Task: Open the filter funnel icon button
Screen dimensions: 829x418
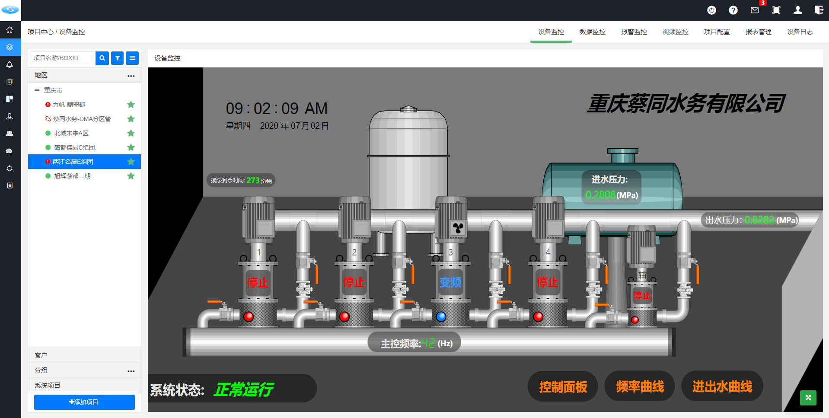Action: (x=117, y=58)
